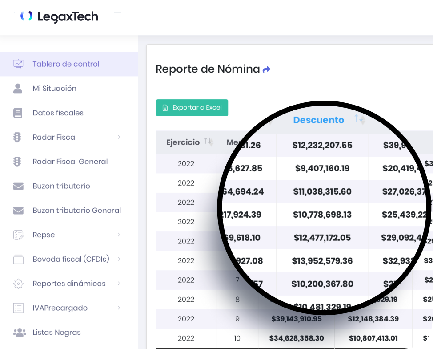Screen dimensions: 433x349
Task: Expand the Radar Fiscal submenu chevron
Action: pos(119,137)
